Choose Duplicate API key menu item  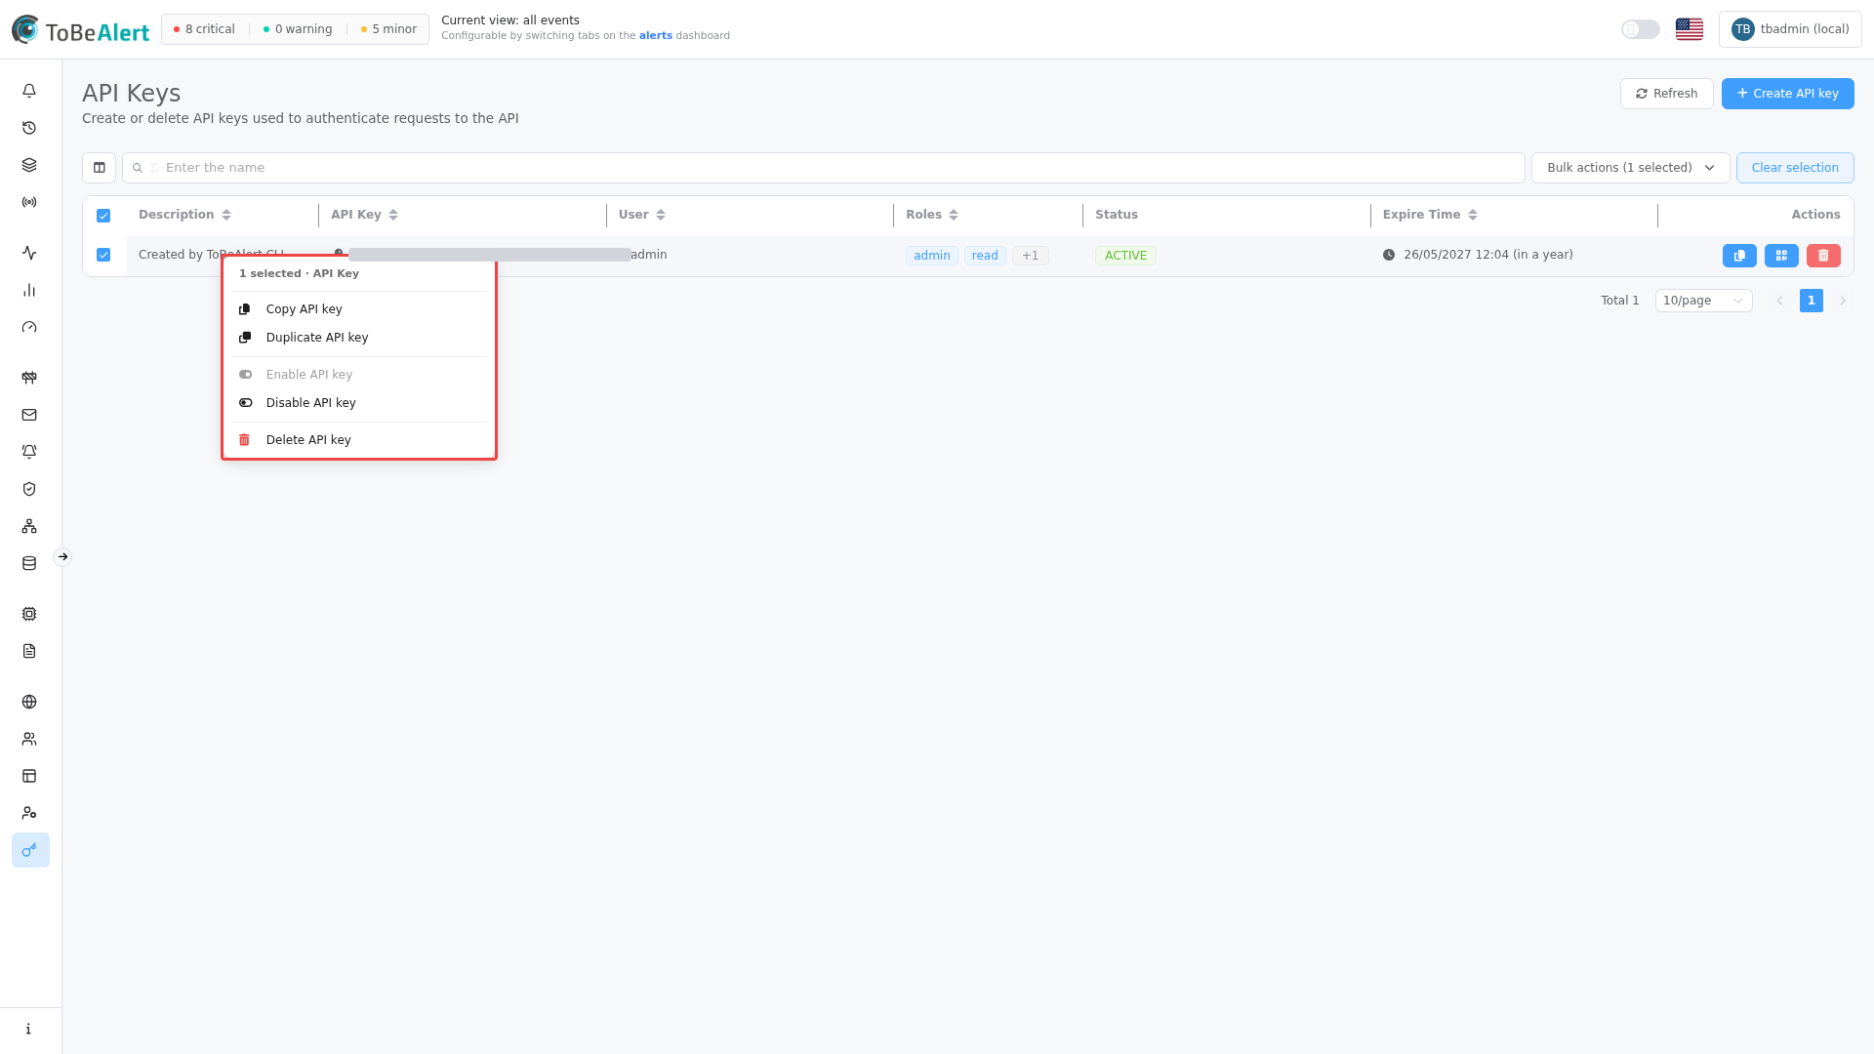[x=359, y=338]
